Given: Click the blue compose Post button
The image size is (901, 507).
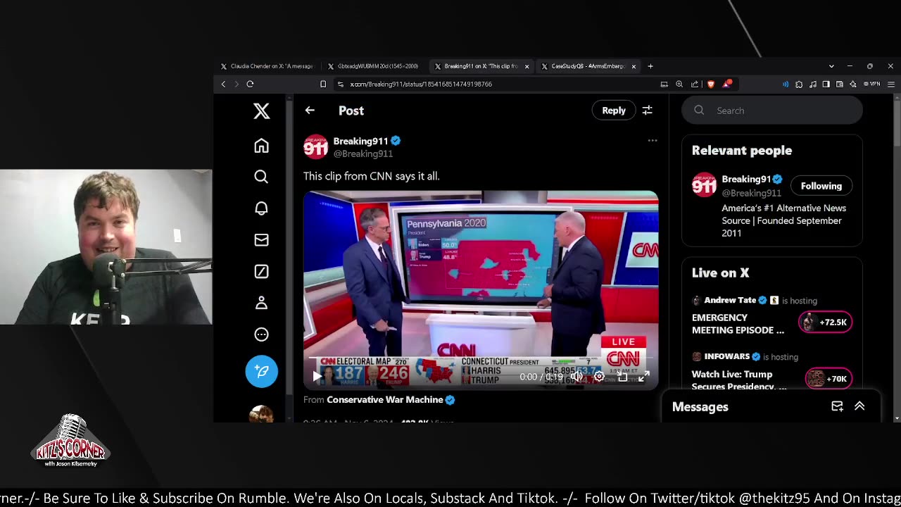Looking at the screenshot, I should pos(261,371).
